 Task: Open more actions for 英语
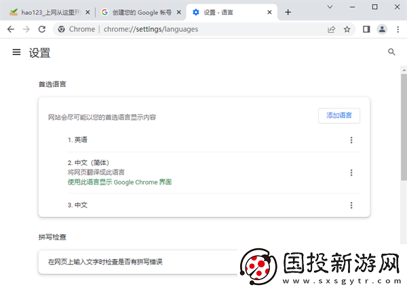[351, 140]
